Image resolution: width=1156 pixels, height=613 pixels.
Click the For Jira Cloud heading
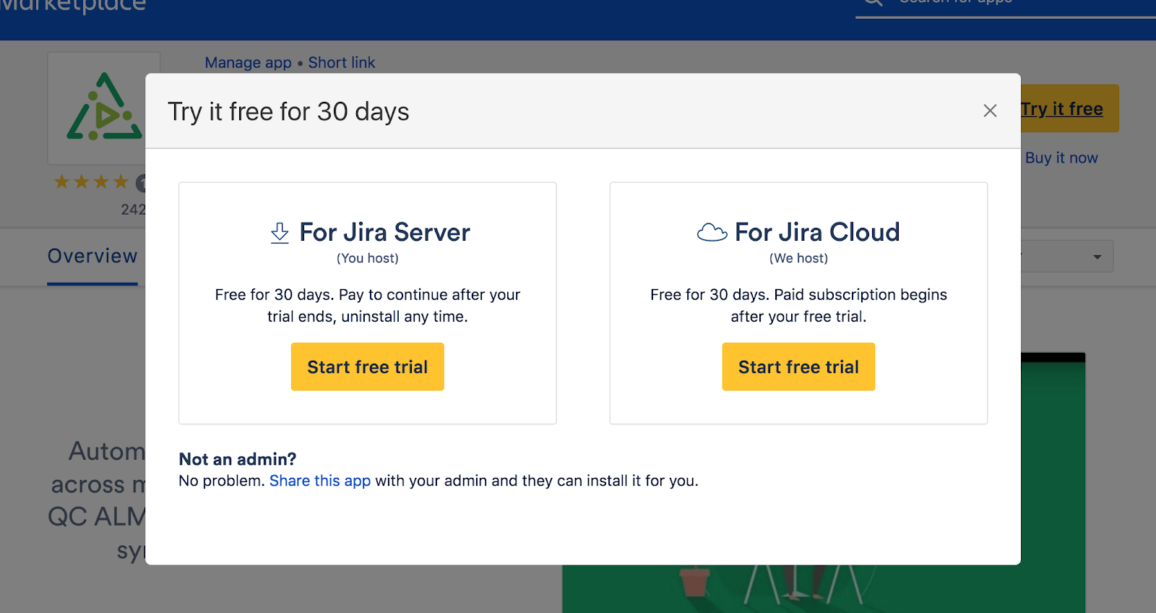(817, 232)
